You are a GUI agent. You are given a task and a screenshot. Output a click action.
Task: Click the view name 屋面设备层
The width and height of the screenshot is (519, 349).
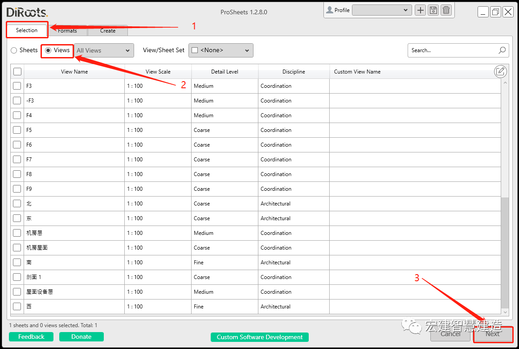click(40, 292)
